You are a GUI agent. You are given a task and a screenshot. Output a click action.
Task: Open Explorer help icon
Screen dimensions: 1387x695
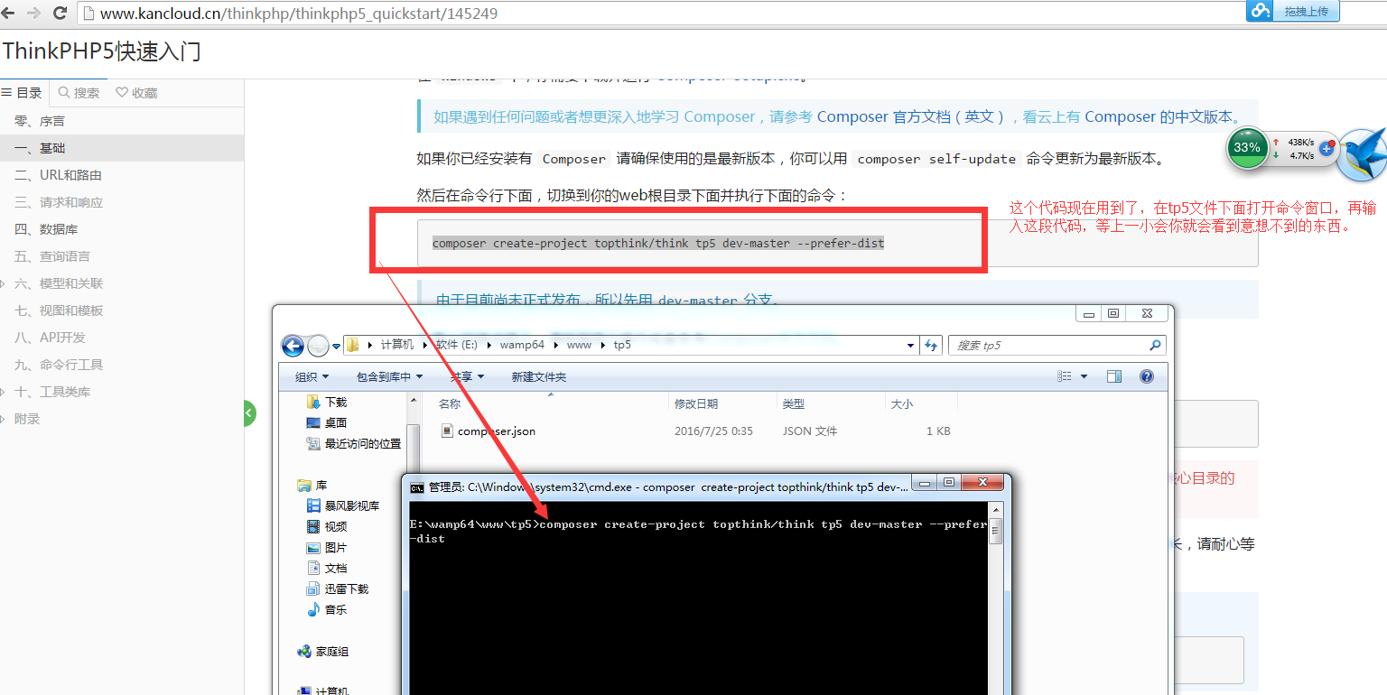pyautogui.click(x=1147, y=376)
